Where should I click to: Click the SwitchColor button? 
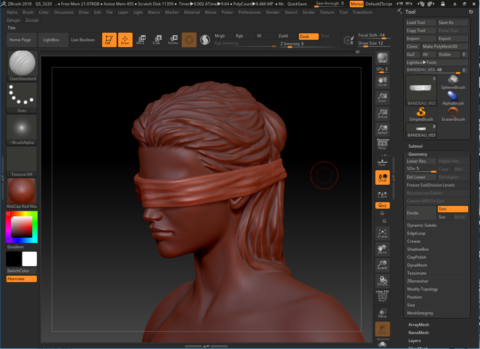(x=22, y=271)
